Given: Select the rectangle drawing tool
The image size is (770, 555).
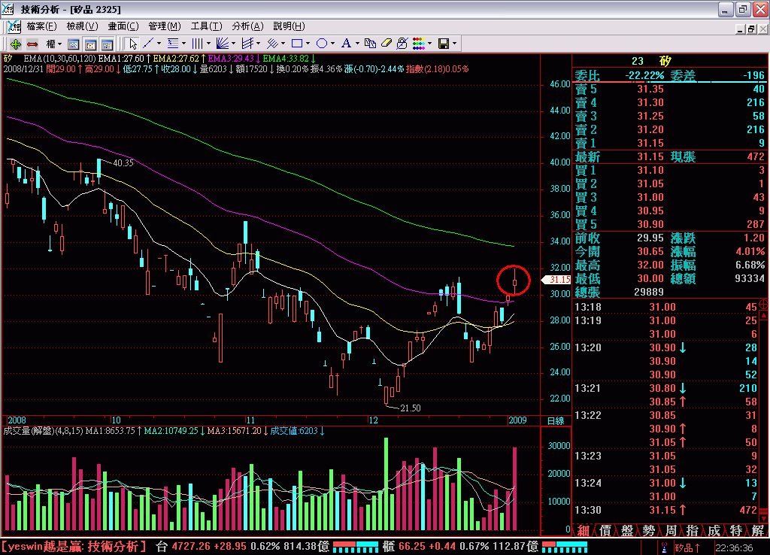Looking at the screenshot, I should 296,44.
